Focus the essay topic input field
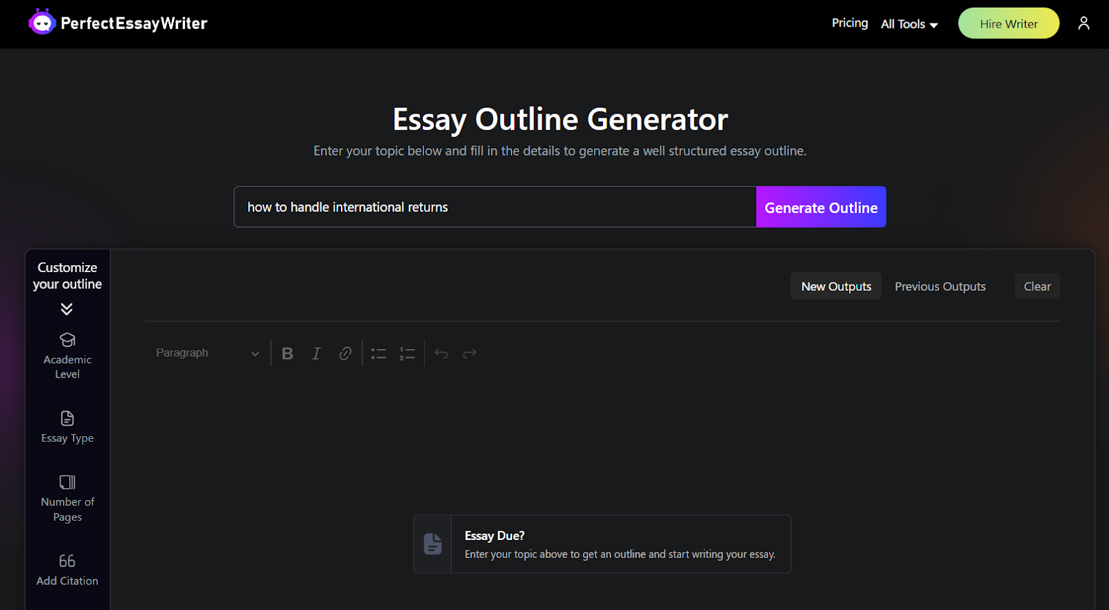Image resolution: width=1109 pixels, height=610 pixels. point(495,207)
